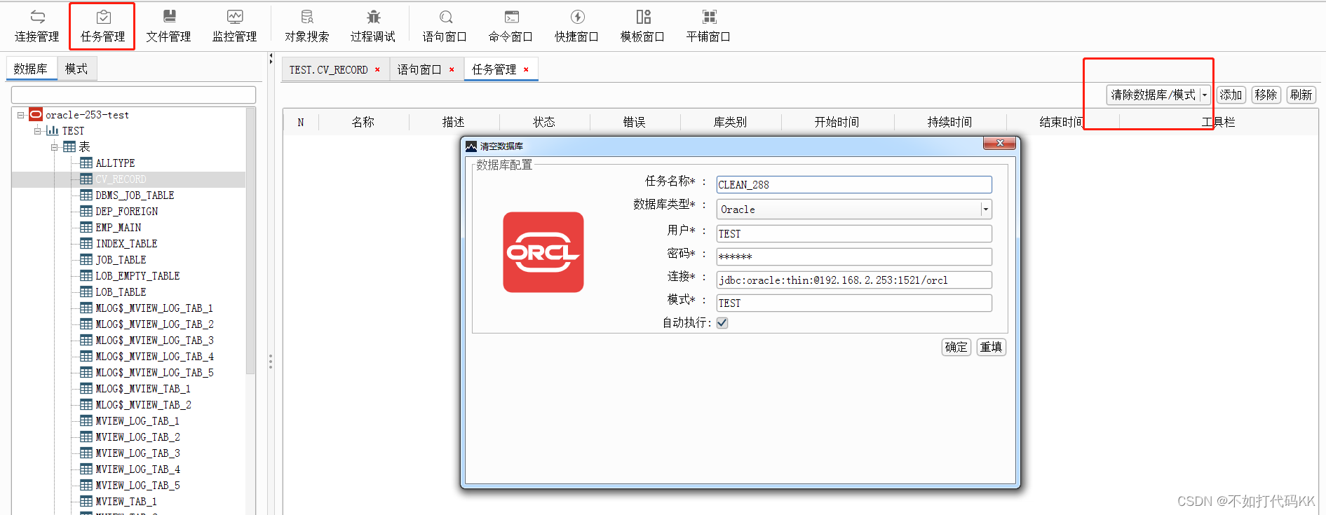
Task: Switch to the 模式 tab
Action: tap(76, 69)
